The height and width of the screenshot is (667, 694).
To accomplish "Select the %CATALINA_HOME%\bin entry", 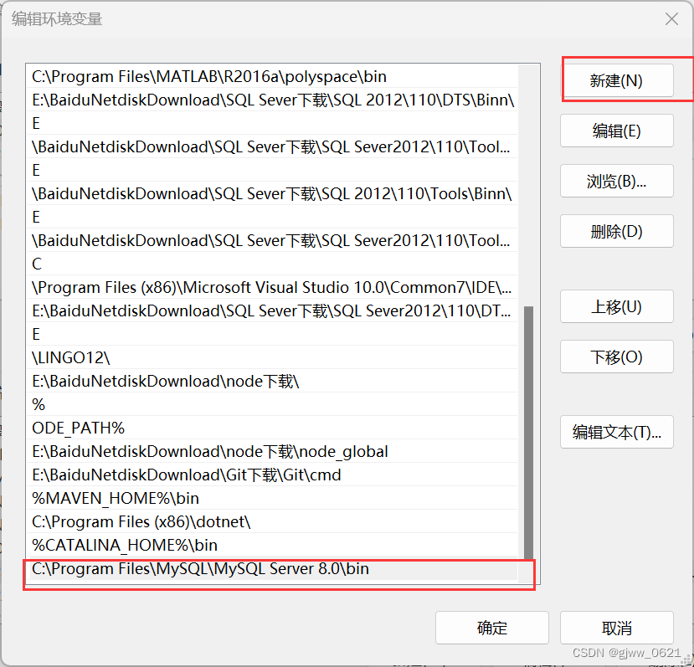I will [x=272, y=546].
